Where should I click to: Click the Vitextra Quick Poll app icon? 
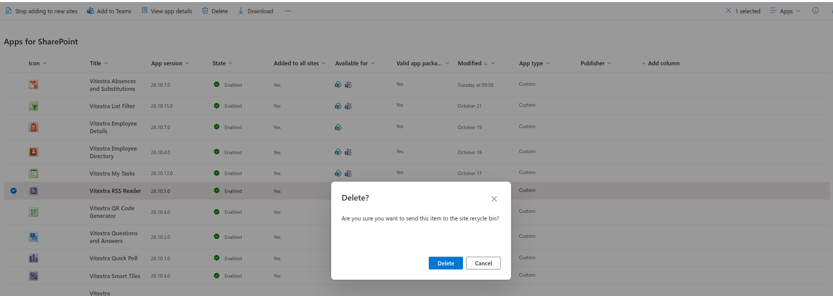click(x=34, y=258)
